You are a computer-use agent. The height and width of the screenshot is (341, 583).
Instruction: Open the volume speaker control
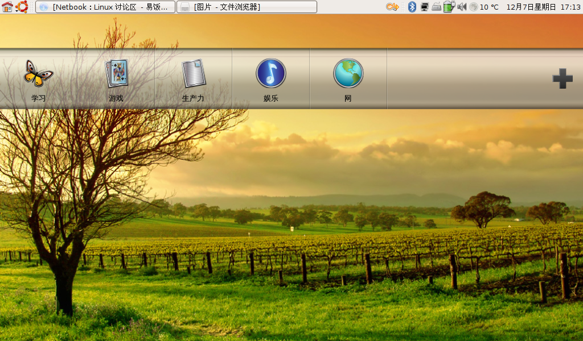click(x=462, y=7)
